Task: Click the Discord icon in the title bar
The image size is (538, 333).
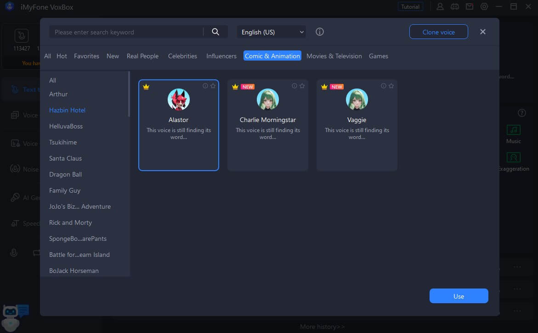Action: tap(455, 6)
